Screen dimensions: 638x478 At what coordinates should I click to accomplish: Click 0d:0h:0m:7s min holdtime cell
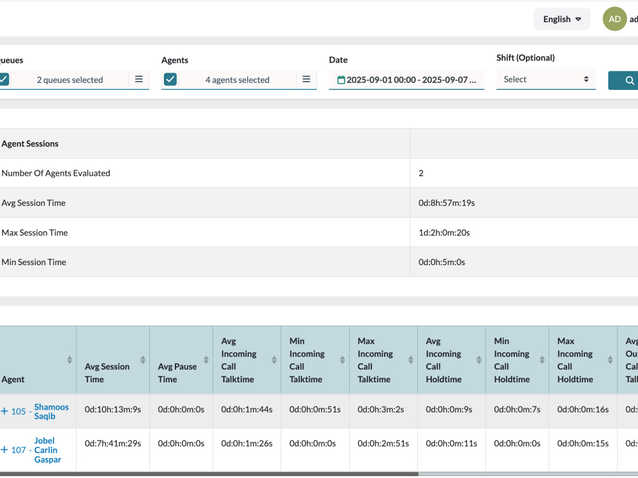(x=517, y=409)
